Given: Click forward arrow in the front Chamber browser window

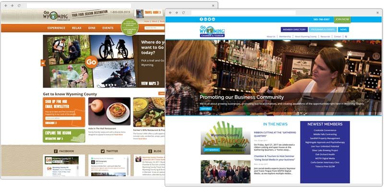Looking at the screenshot, I should point(177,13).
